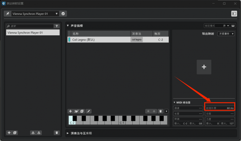
Task: Click the 分离 modifier field
Action: [x=220, y=113]
